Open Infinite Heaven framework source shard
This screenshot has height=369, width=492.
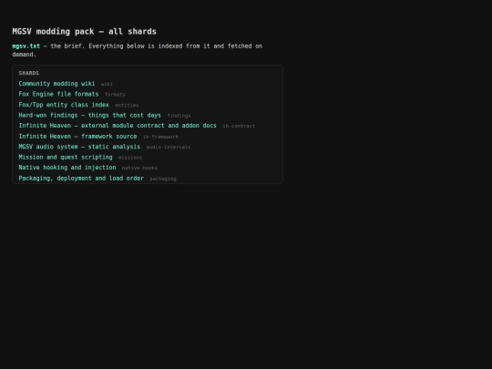77,136
